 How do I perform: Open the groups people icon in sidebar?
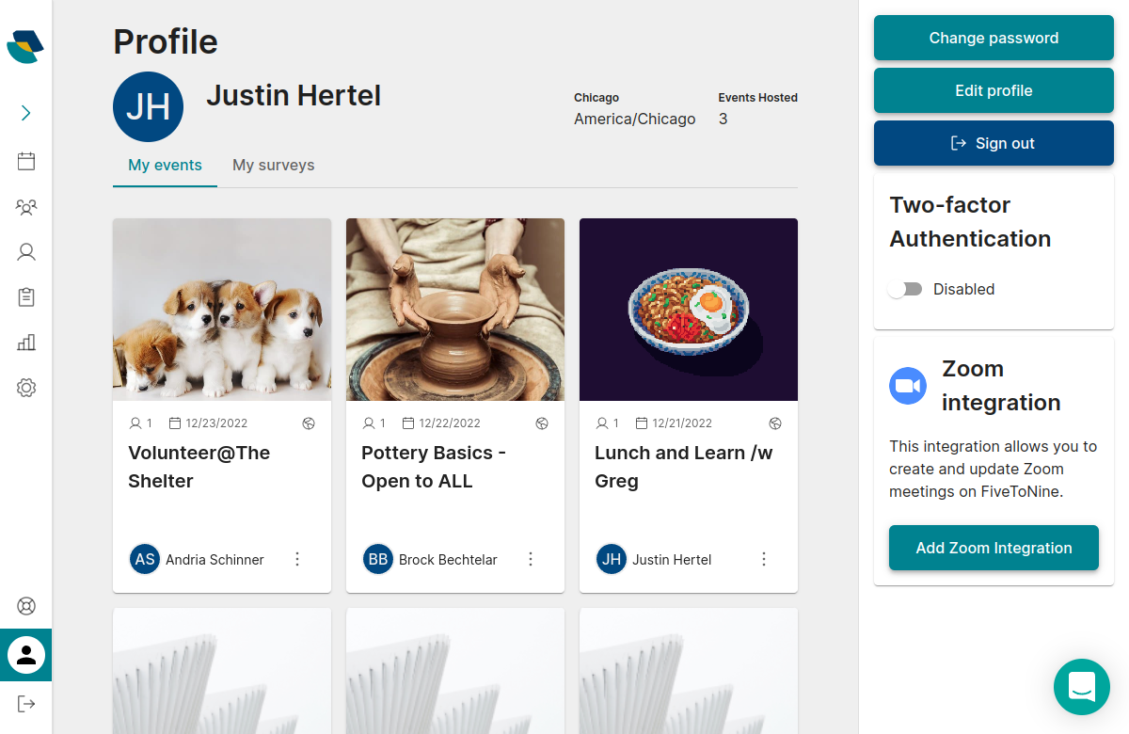click(x=26, y=206)
